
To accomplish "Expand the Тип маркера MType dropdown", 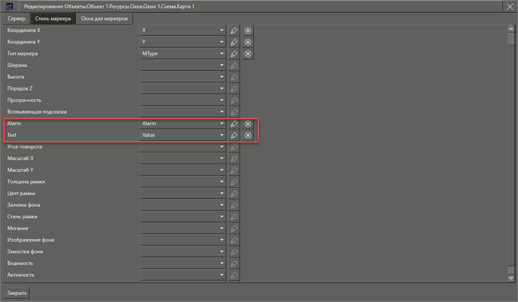I will tap(221, 54).
